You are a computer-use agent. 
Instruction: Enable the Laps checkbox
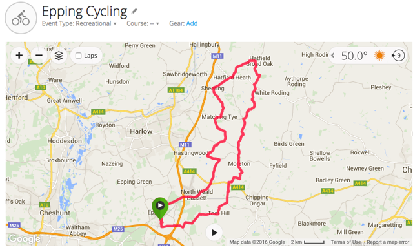tap(79, 56)
